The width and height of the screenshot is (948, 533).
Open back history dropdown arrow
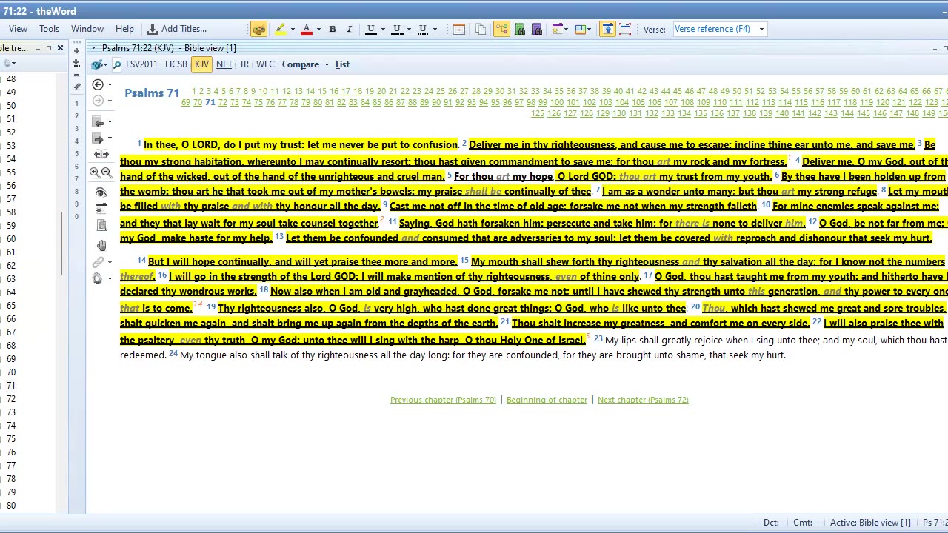tap(110, 85)
